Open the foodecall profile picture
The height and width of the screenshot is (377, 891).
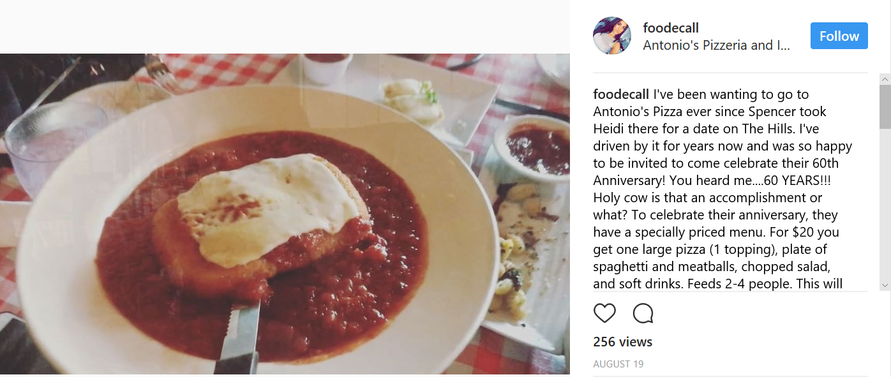pyautogui.click(x=612, y=36)
